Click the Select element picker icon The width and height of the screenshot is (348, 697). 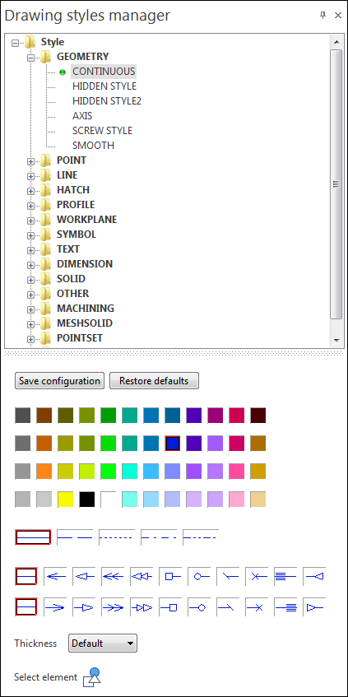click(x=92, y=677)
